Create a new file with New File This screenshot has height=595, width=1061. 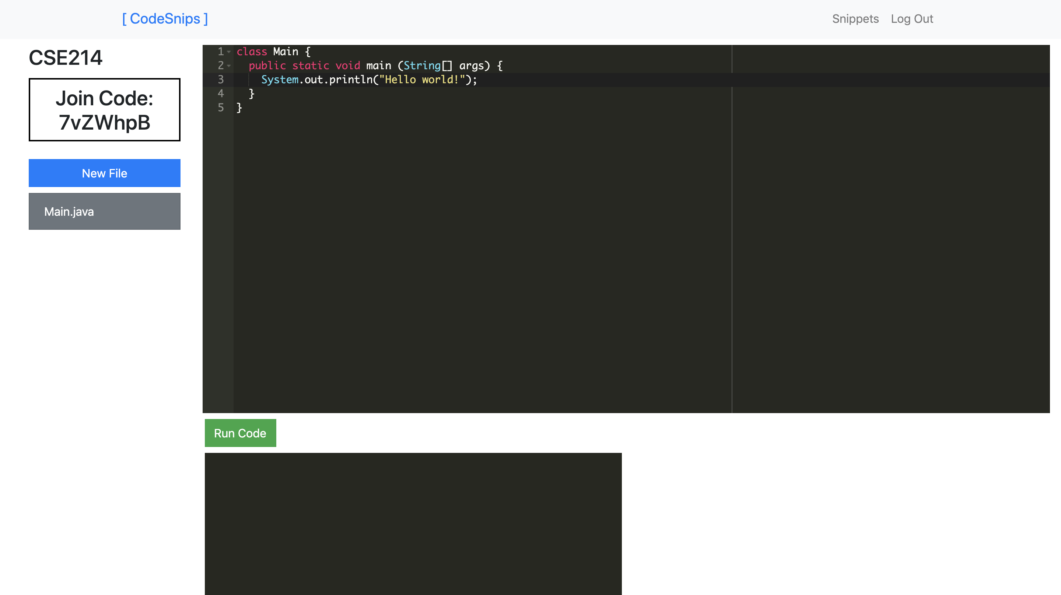[x=104, y=173]
